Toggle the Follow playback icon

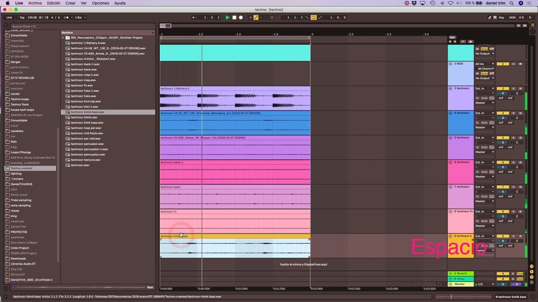tap(194, 17)
